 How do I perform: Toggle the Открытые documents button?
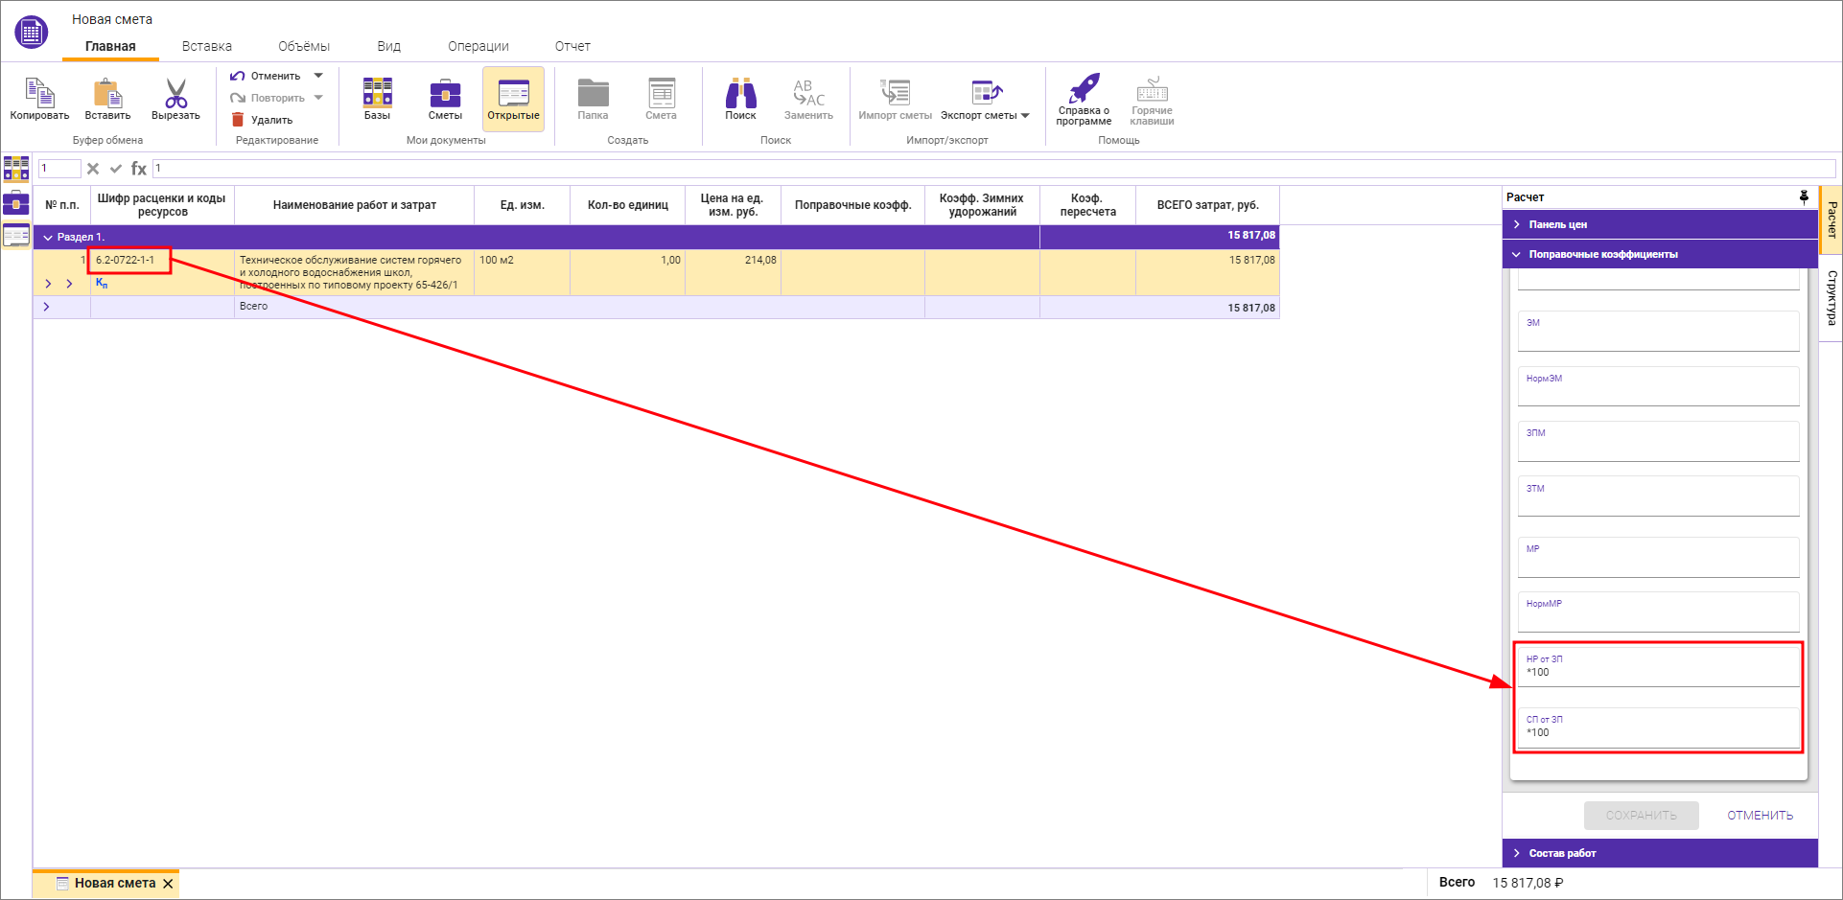pos(513,99)
